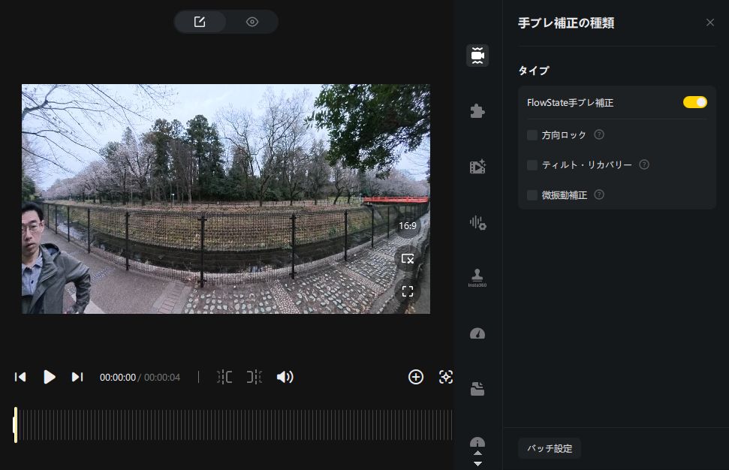729x470 pixels.
Task: Enable the 方向ロック checkbox
Action: point(532,135)
